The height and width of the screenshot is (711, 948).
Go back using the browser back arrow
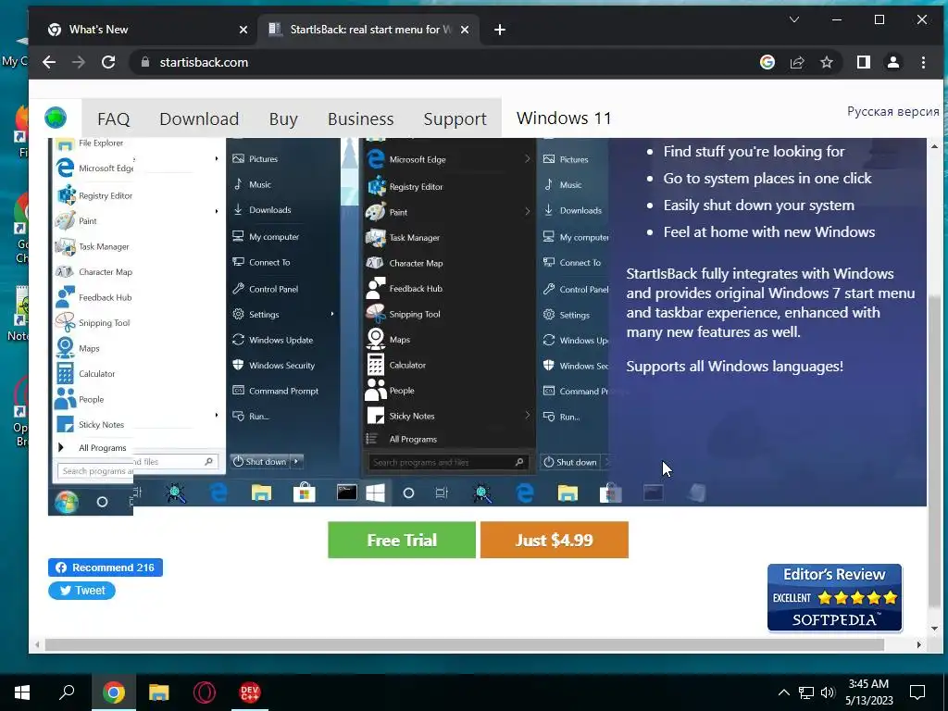49,62
